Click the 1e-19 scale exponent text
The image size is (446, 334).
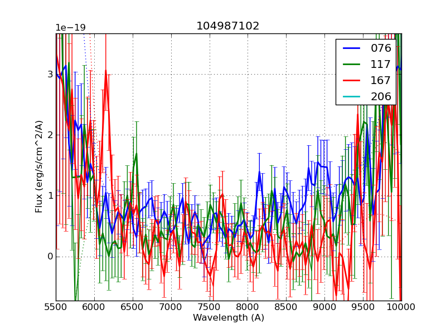coord(70,28)
